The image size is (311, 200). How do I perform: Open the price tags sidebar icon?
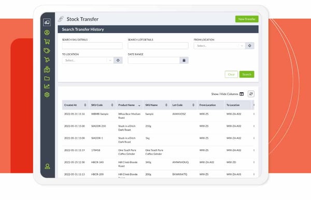47,51
